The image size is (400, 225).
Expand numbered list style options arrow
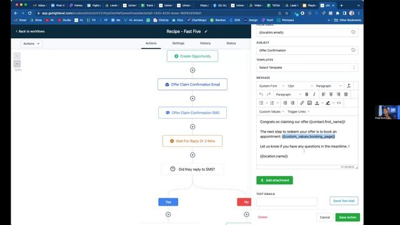click(277, 103)
